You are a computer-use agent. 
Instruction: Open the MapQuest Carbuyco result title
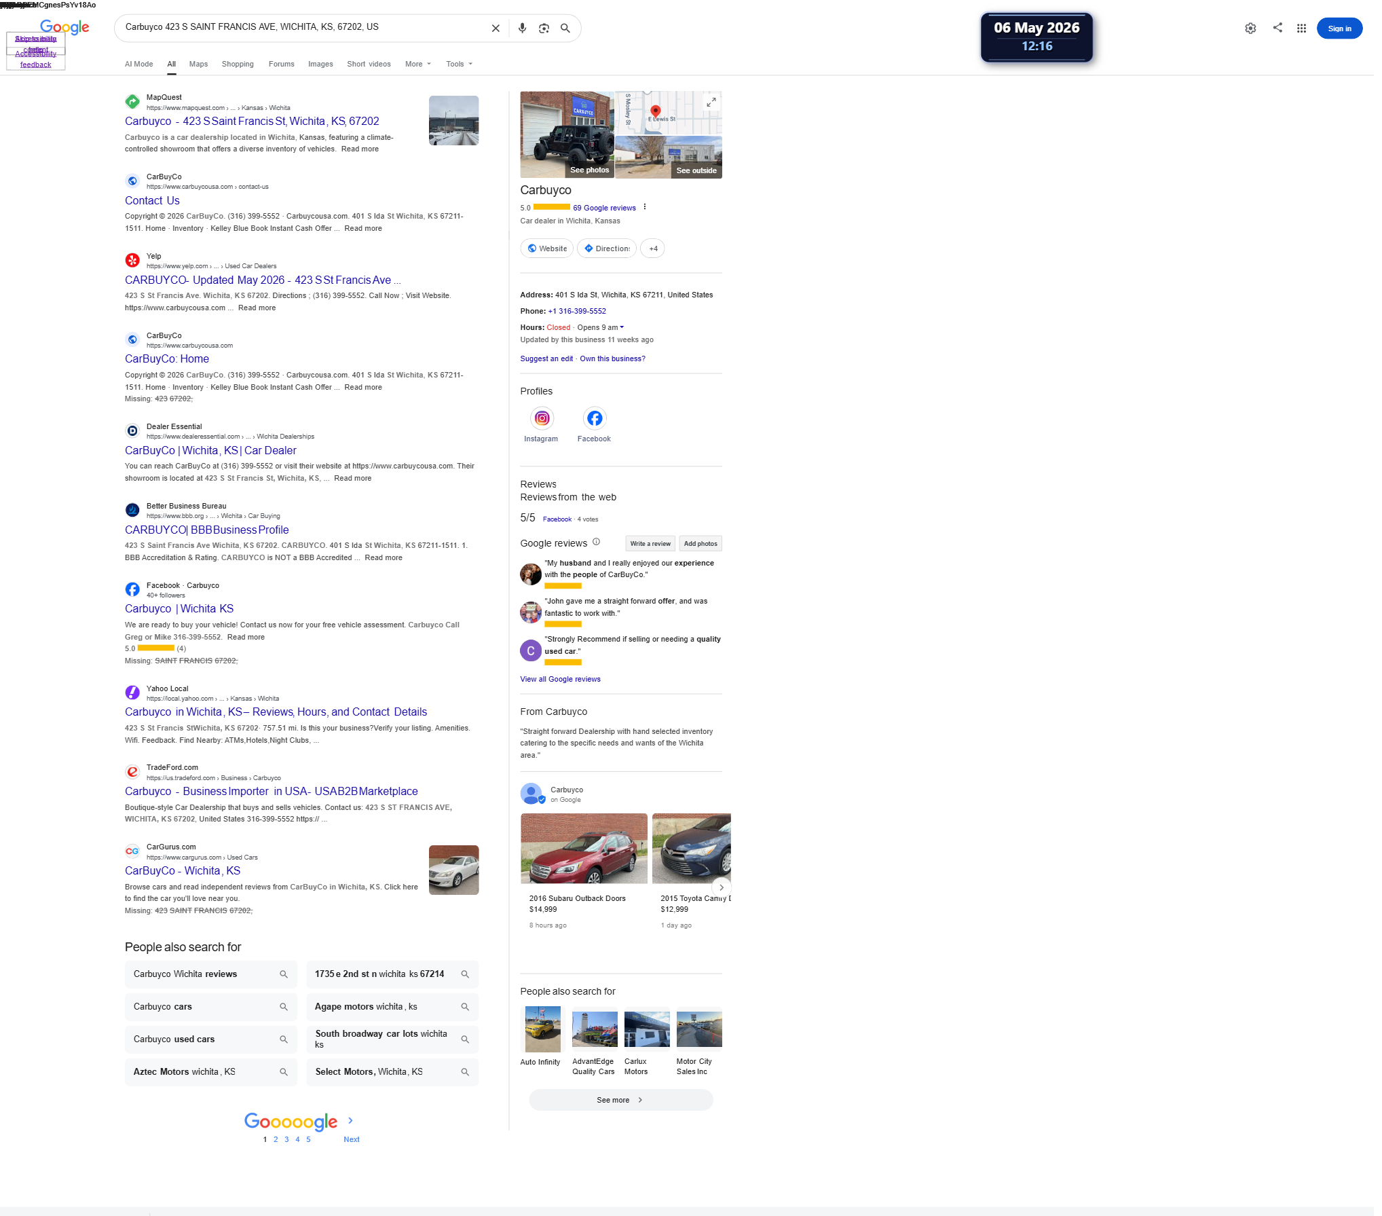pos(252,122)
